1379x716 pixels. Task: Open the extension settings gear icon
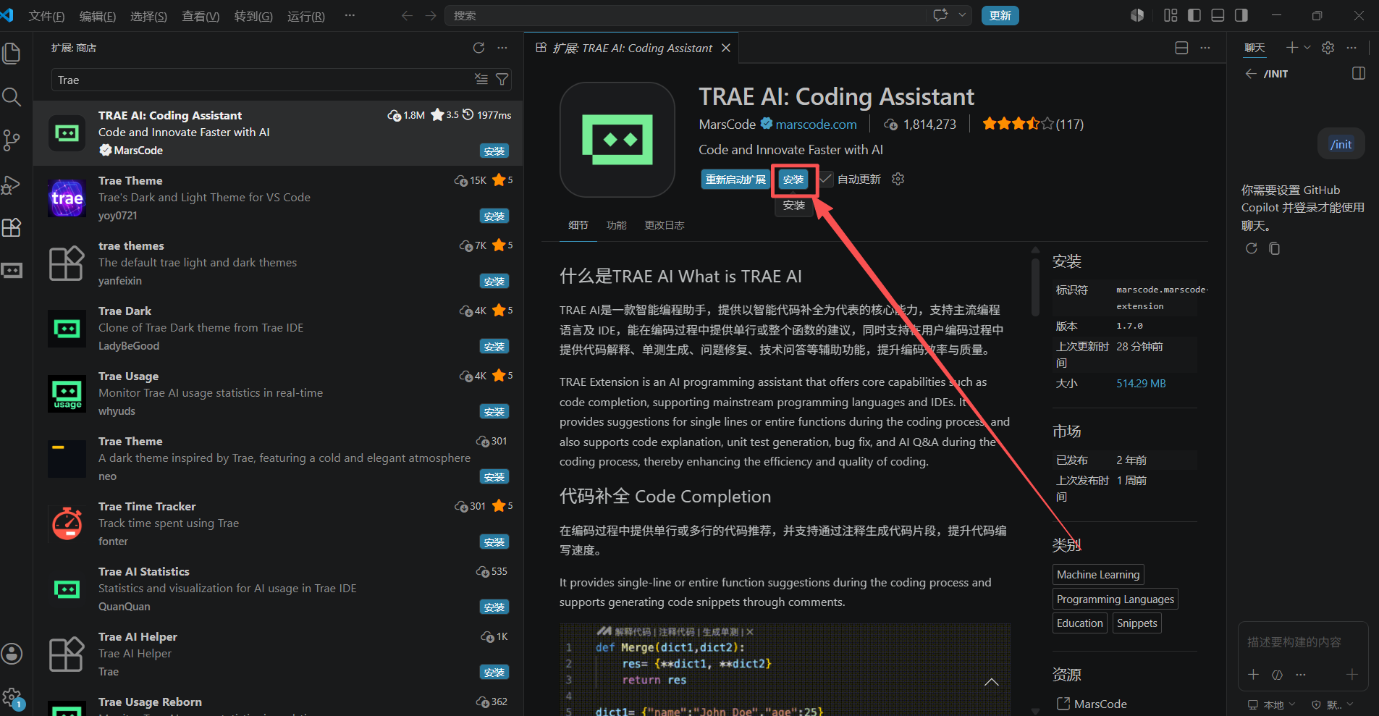(x=898, y=179)
